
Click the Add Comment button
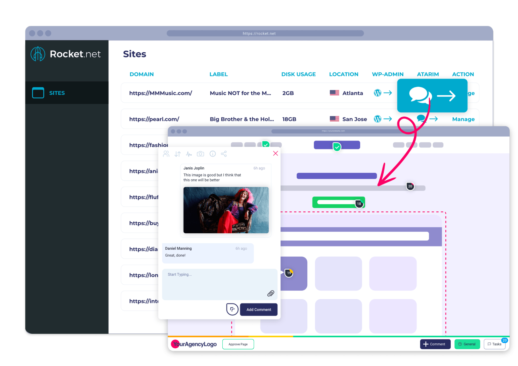pos(258,309)
